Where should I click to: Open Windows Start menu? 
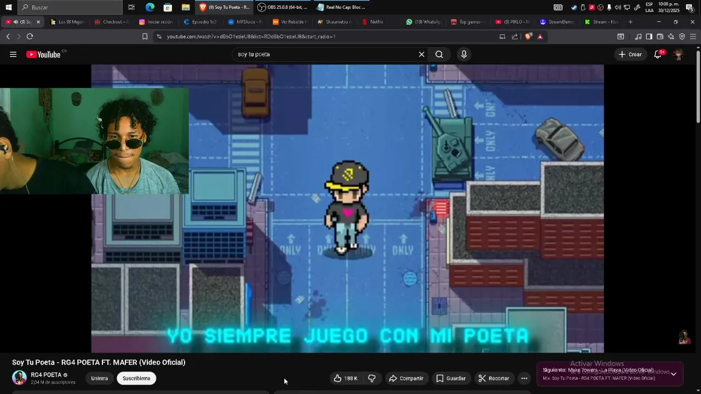pyautogui.click(x=8, y=7)
